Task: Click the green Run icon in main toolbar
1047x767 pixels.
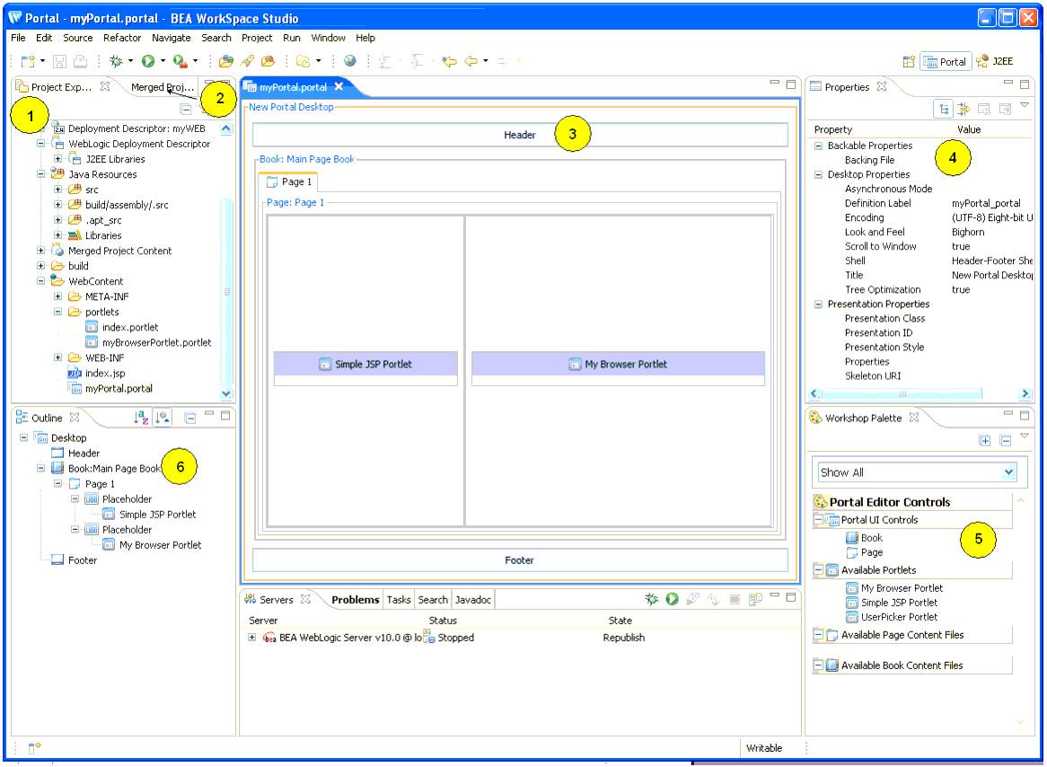Action: pyautogui.click(x=148, y=61)
